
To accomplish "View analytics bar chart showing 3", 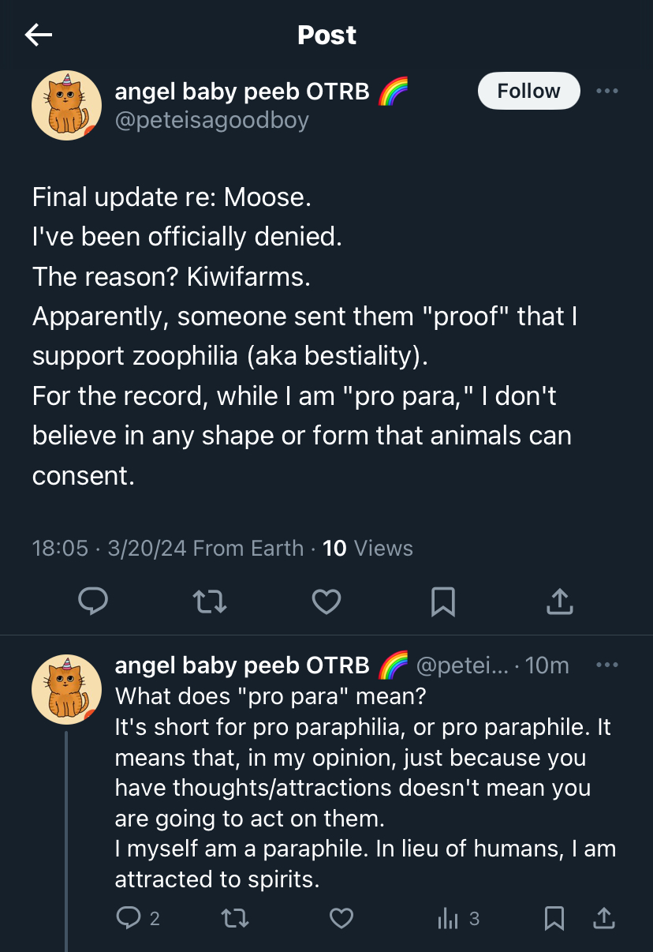I will (x=457, y=918).
